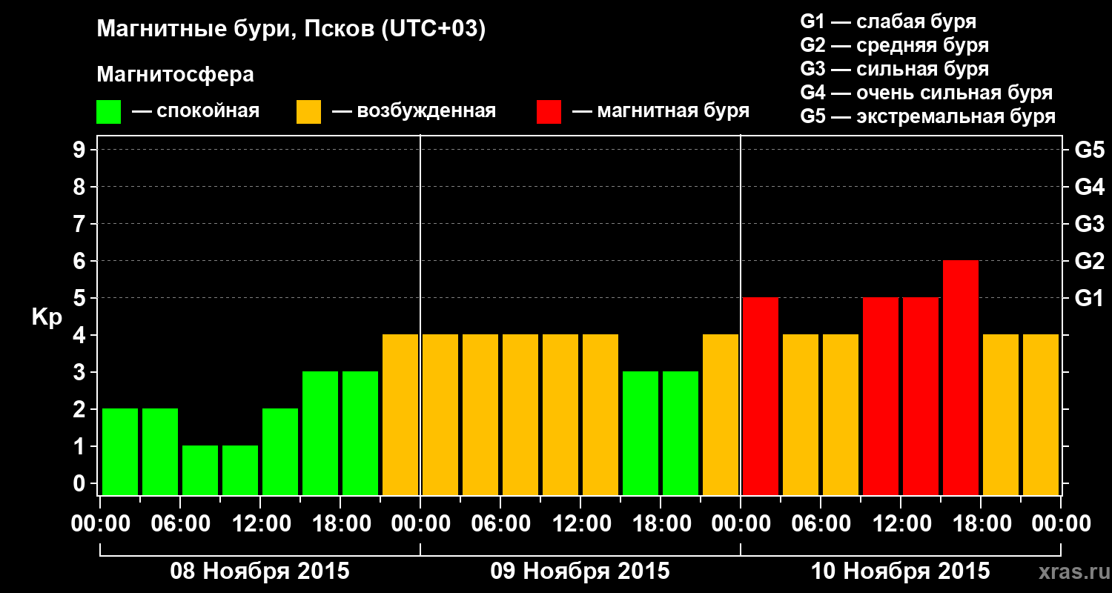Click the yellow excited-magnetosphere legend swatch
The height and width of the screenshot is (593, 1112).
pyautogui.click(x=308, y=112)
